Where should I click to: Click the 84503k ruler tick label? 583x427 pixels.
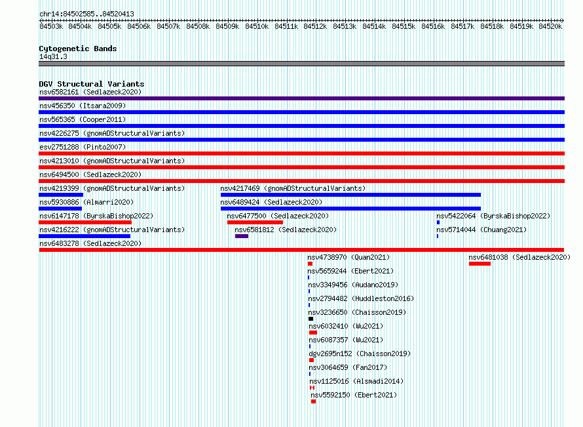coord(51,26)
